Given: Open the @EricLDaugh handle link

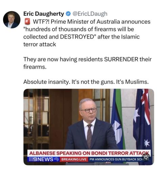Looking at the screenshot, I should 90,14.
